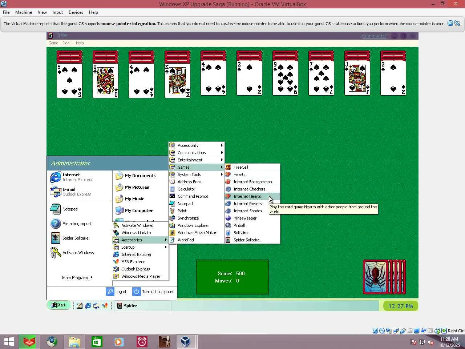
Task: Open WordPad from Accessories menu
Action: click(x=197, y=240)
